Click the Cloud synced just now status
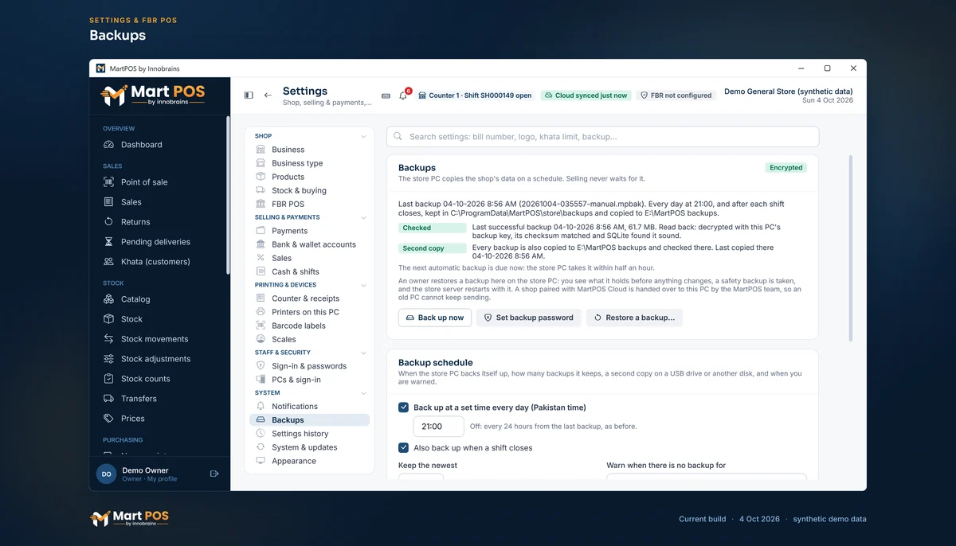 (586, 96)
